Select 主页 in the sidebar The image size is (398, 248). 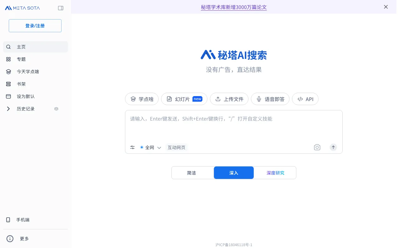click(35, 47)
